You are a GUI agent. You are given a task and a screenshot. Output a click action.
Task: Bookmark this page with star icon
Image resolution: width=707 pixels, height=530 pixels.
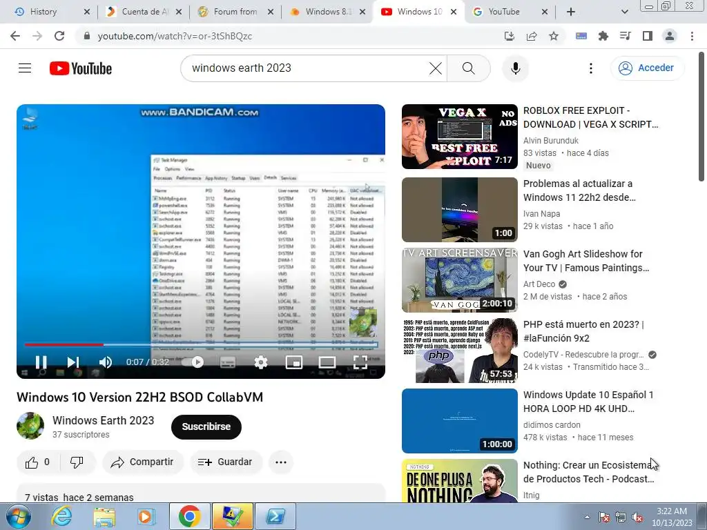pyautogui.click(x=554, y=36)
